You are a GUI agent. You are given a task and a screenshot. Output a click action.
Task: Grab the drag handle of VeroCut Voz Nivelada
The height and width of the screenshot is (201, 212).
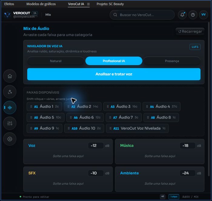click(111, 128)
